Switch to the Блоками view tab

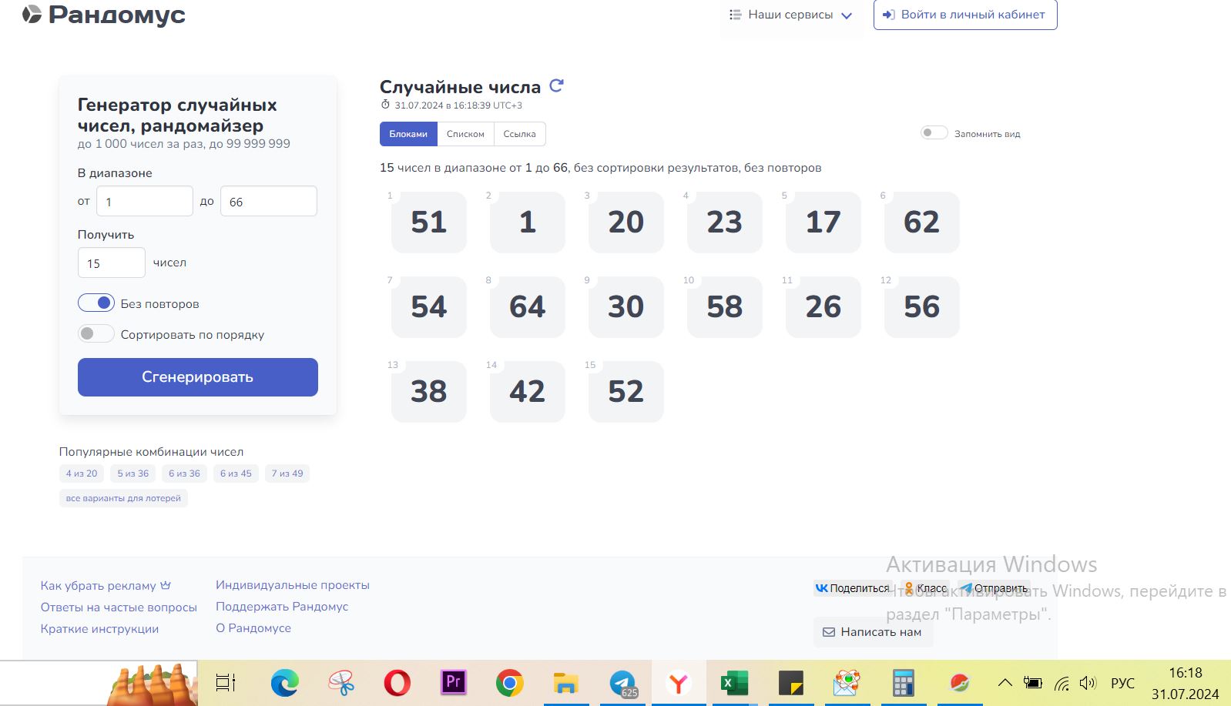tap(408, 134)
